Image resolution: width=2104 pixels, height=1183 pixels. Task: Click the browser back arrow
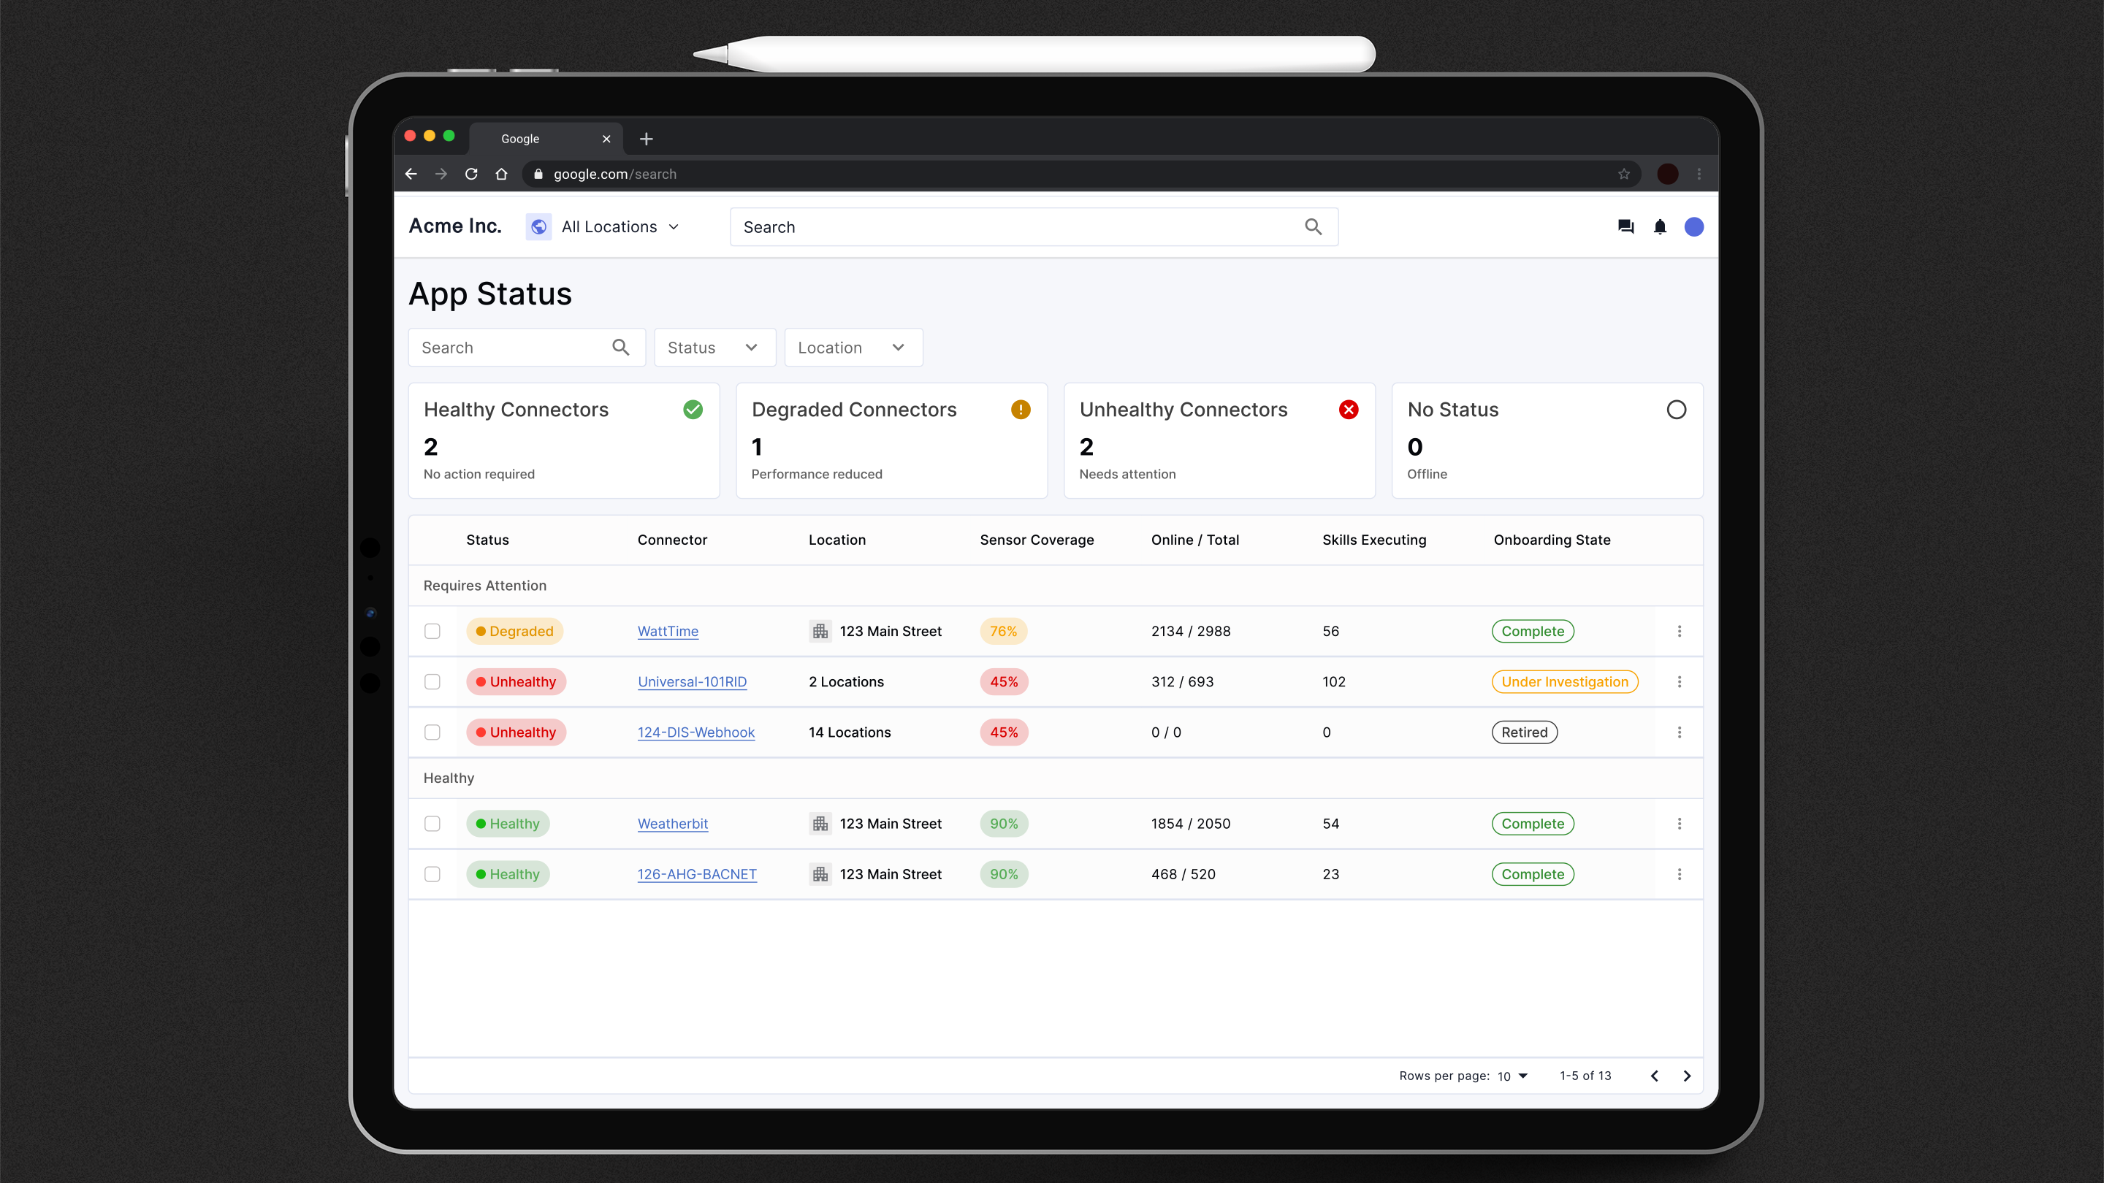(411, 174)
